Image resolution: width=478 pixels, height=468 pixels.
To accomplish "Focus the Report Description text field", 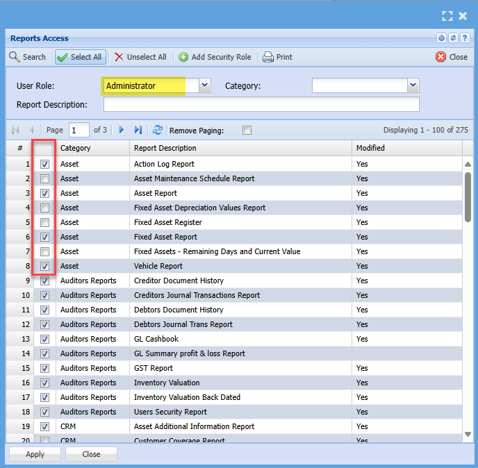I will coord(261,104).
